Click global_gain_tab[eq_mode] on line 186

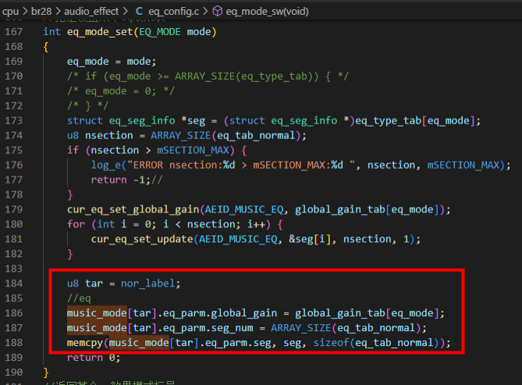pos(368,313)
